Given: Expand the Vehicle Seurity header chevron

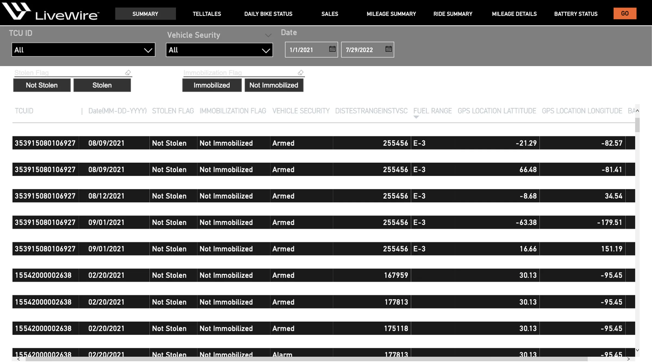Looking at the screenshot, I should (268, 35).
